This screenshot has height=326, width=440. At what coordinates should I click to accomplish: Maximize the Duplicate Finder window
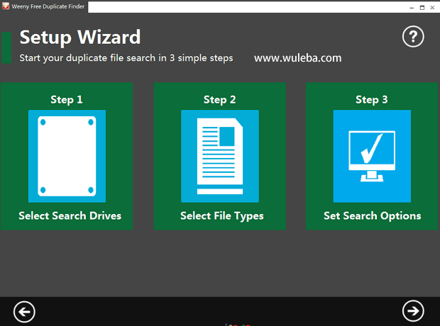pyautogui.click(x=422, y=8)
